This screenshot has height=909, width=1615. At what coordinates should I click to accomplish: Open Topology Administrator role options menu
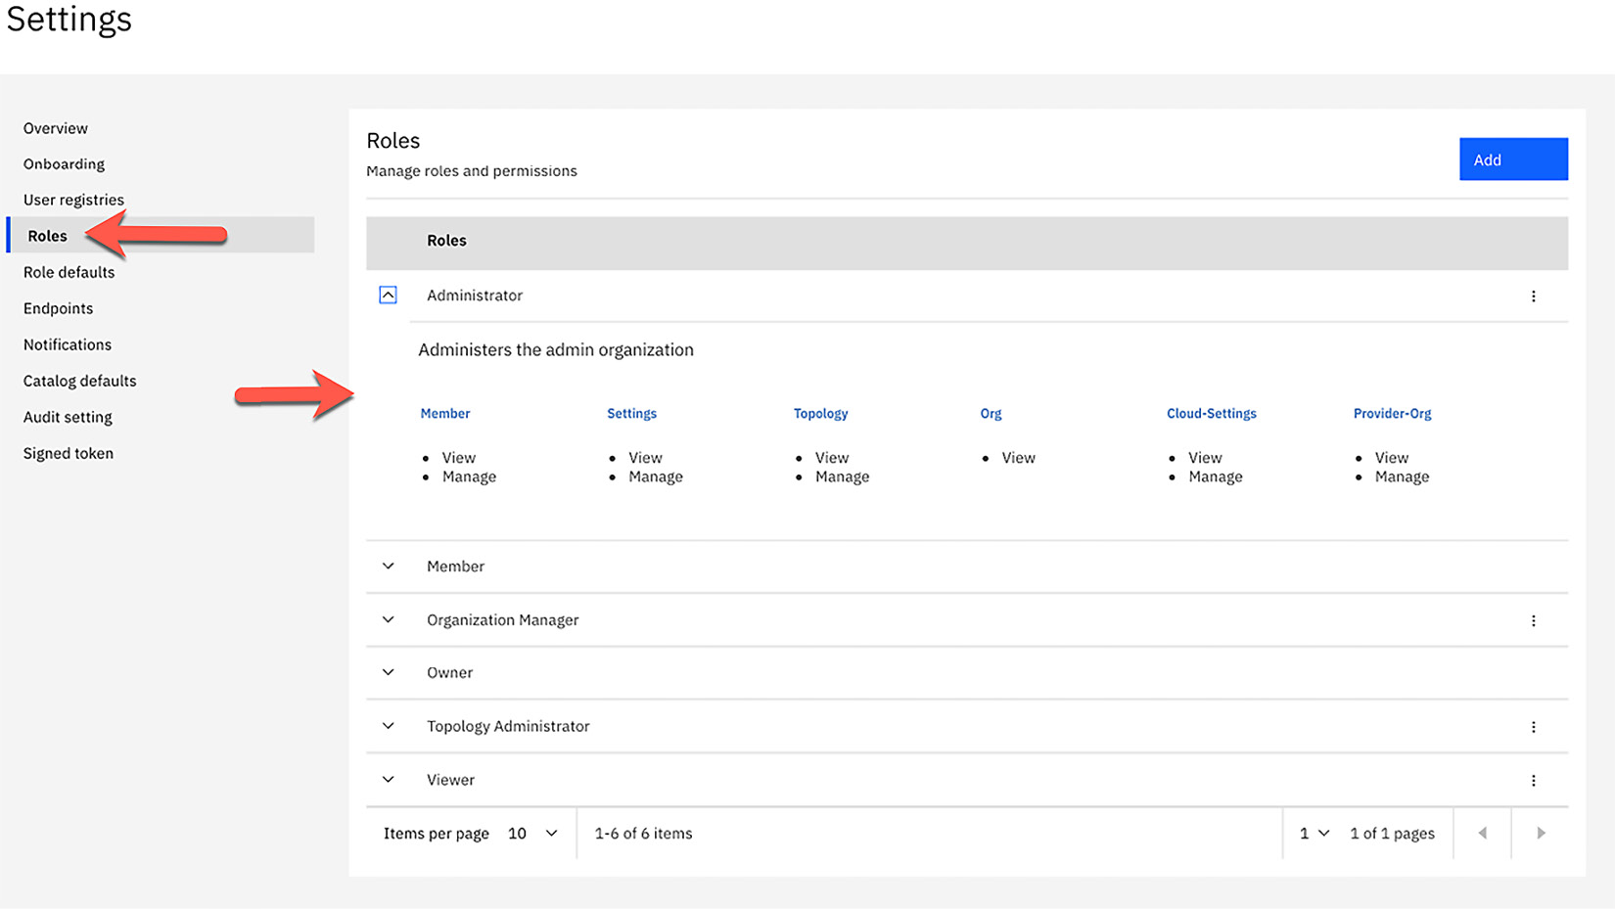(1533, 727)
